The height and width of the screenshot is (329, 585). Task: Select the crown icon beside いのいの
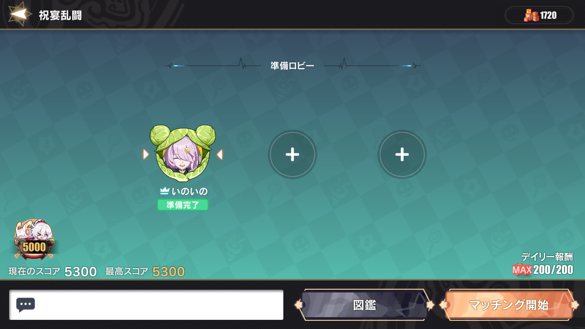(x=164, y=191)
